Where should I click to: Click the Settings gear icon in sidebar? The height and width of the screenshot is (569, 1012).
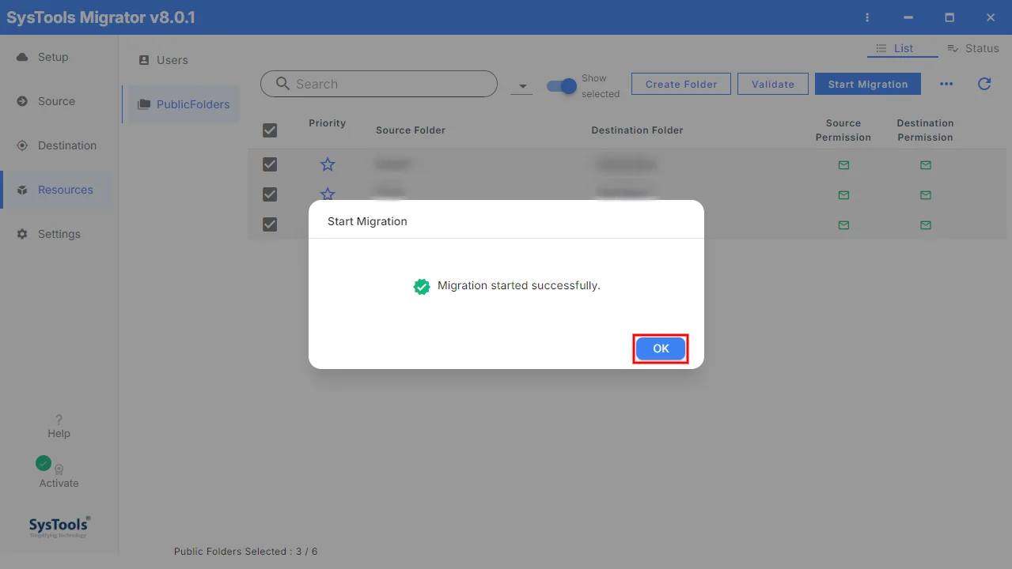pos(22,235)
